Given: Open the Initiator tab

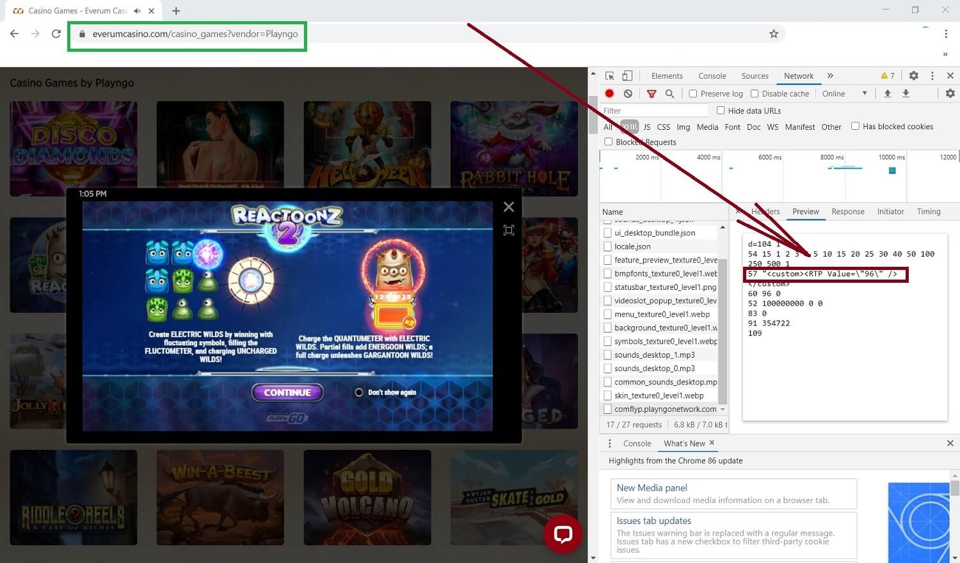Looking at the screenshot, I should tap(891, 212).
